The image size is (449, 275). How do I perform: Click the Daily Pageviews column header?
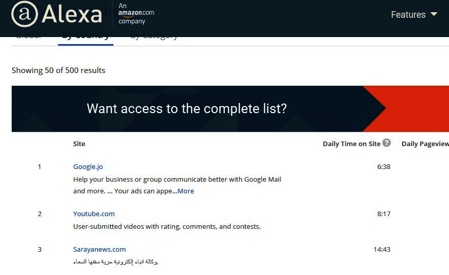[x=425, y=144]
